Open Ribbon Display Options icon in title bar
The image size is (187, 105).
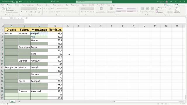click(x=171, y=2)
